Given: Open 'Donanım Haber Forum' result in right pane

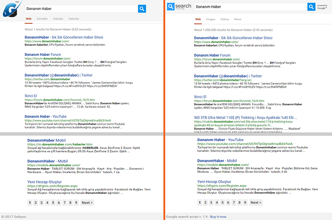Looking at the screenshot, I should 212,55.
